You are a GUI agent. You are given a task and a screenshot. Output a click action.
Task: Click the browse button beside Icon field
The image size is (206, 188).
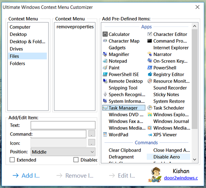coord(91,143)
